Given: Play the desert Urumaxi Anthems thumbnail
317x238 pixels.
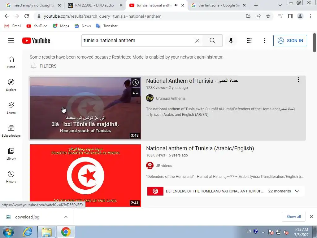Looking at the screenshot, I should pos(85,108).
